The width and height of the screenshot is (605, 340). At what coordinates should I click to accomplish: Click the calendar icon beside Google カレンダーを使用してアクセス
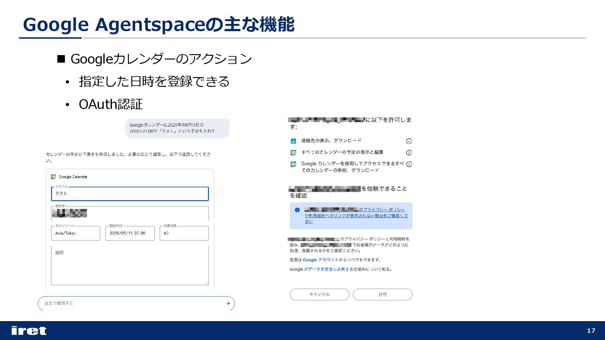tap(293, 164)
